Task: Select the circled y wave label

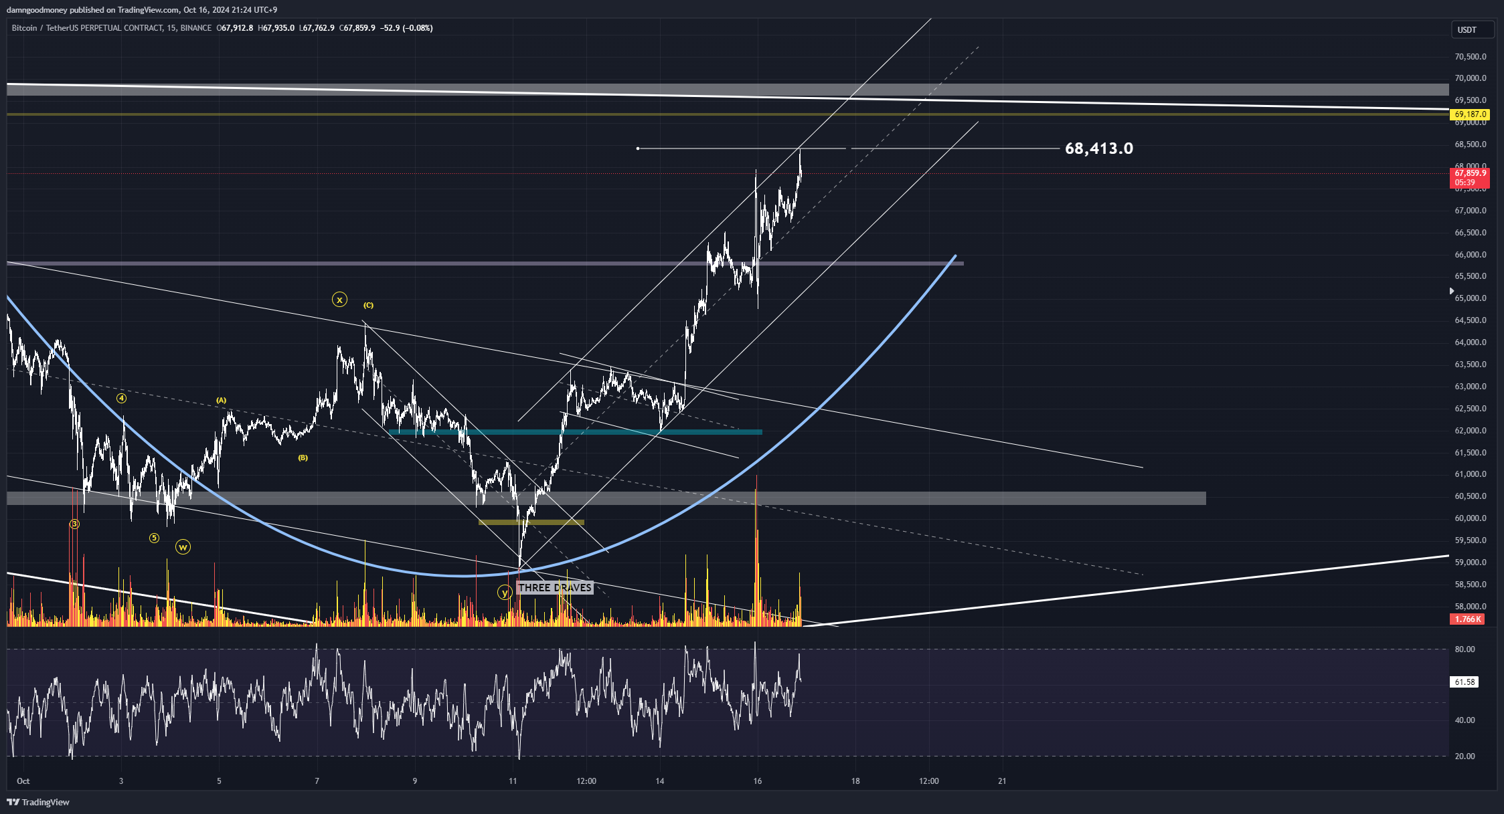Action: (505, 593)
